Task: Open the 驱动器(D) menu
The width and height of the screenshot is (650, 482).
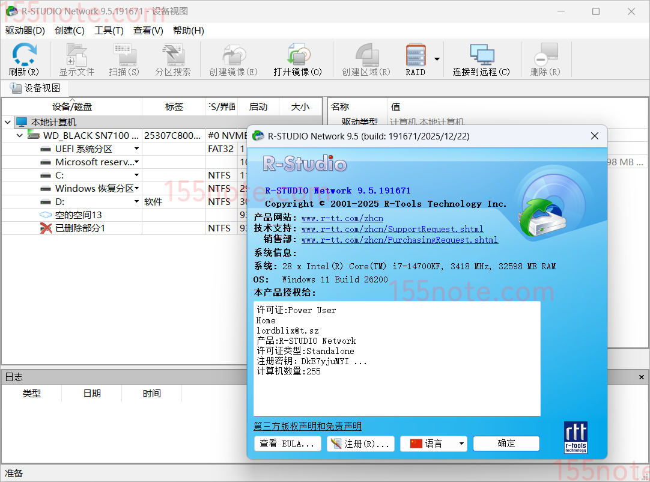Action: coord(25,31)
